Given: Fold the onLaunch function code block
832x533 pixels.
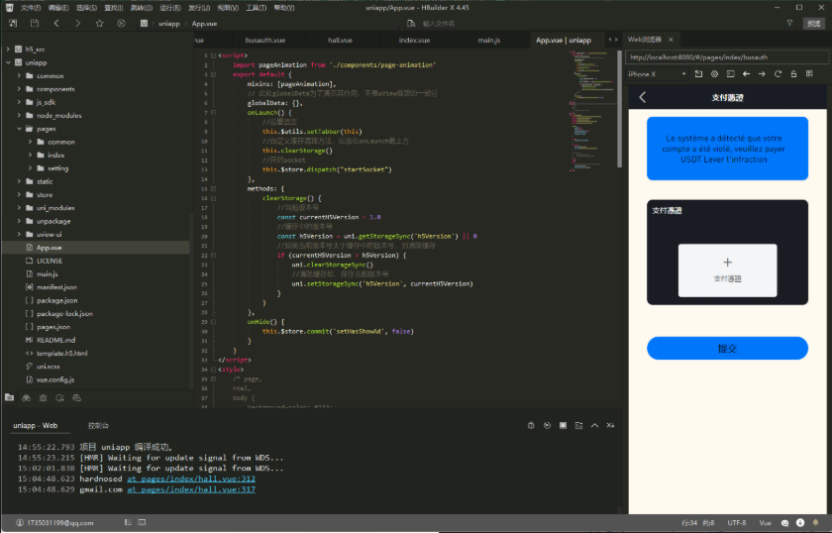Looking at the screenshot, I should 213,113.
